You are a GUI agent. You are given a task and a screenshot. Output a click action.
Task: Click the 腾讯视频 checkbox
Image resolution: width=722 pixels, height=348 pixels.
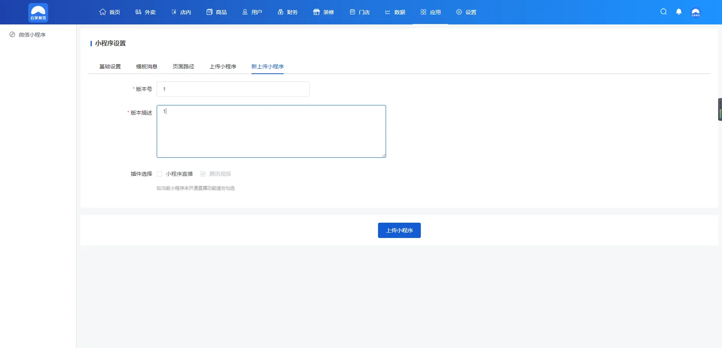203,174
